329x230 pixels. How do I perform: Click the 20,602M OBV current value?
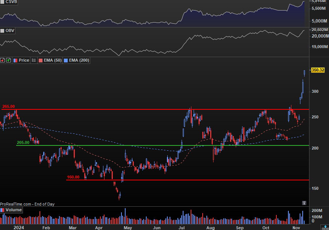click(x=319, y=30)
